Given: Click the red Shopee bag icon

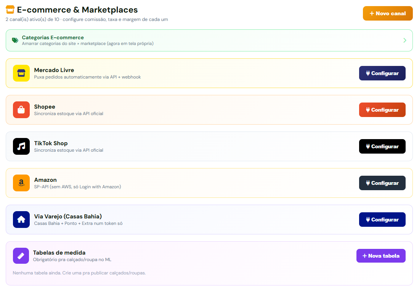Looking at the screenshot, I should [x=21, y=109].
